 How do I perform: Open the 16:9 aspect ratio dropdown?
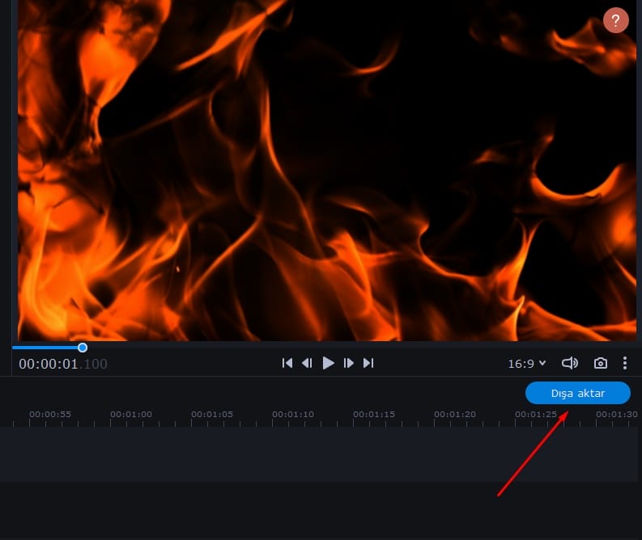526,364
